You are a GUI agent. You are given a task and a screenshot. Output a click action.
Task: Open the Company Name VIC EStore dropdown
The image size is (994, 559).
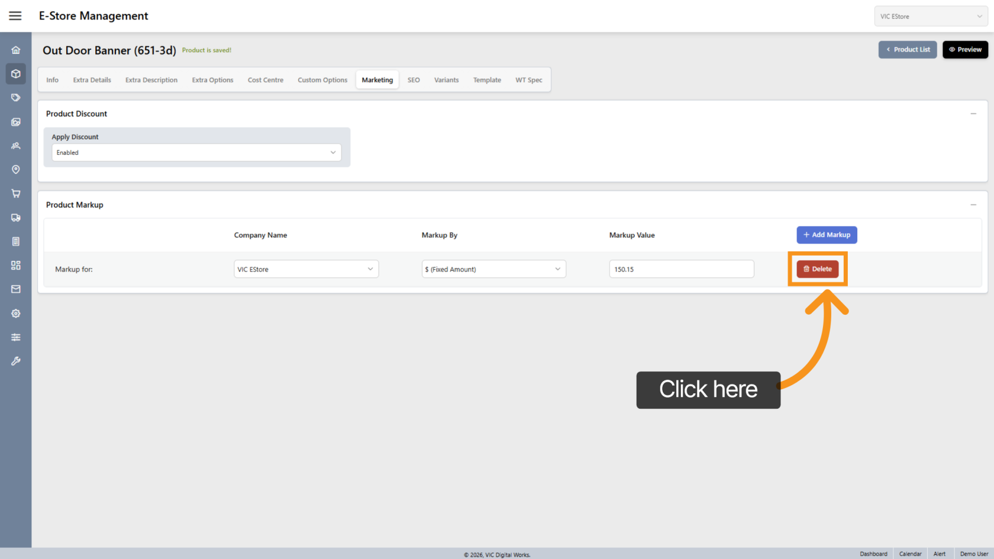[306, 269]
